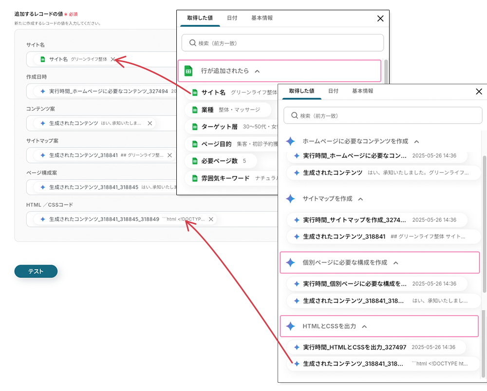Select 実行時間_個別ページに必要な構成を... value
The image size is (487, 391).
point(377,283)
